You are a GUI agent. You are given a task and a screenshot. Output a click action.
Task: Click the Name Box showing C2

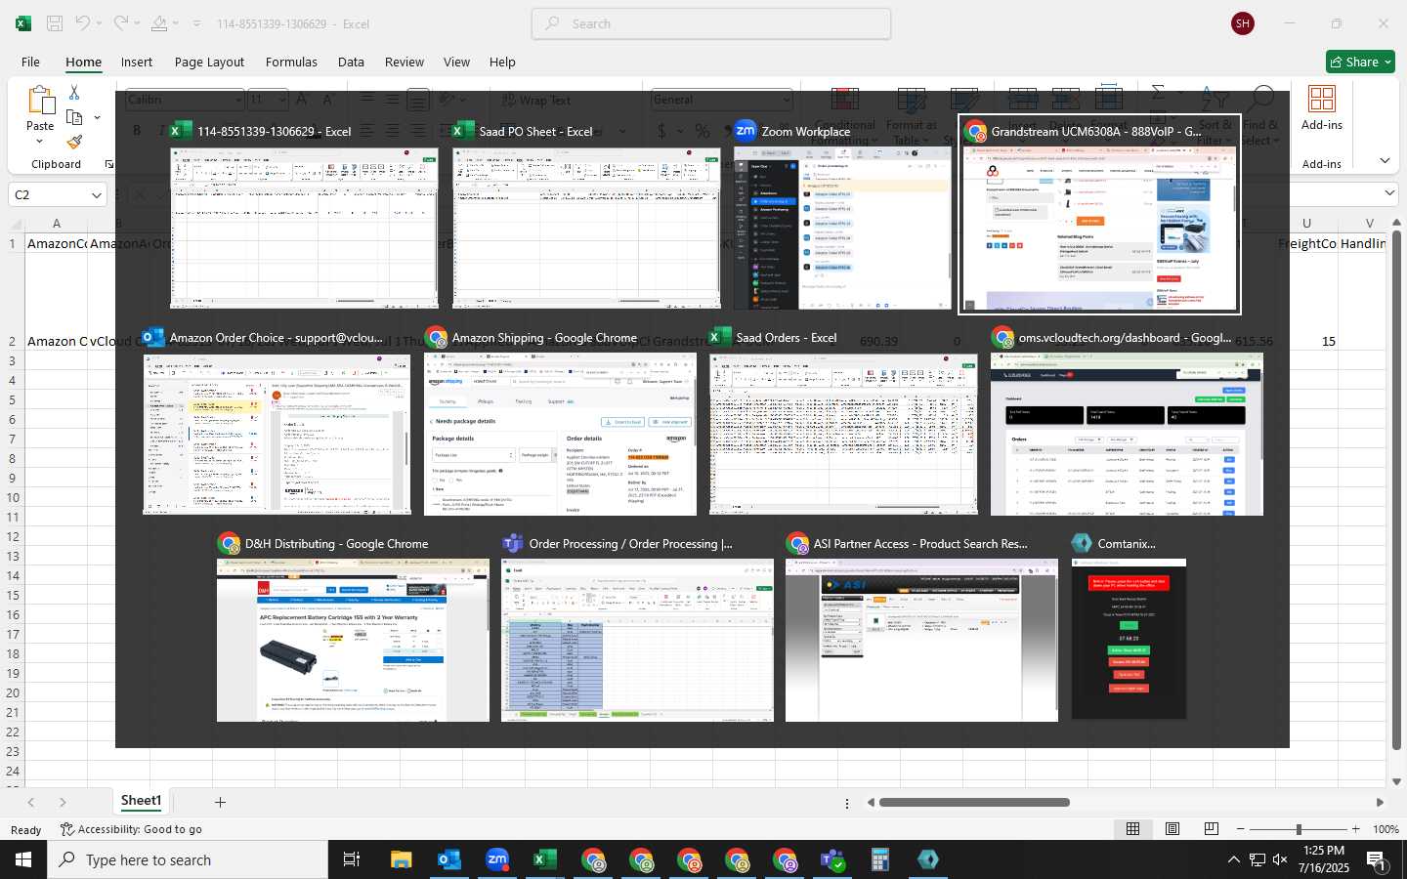click(x=49, y=194)
